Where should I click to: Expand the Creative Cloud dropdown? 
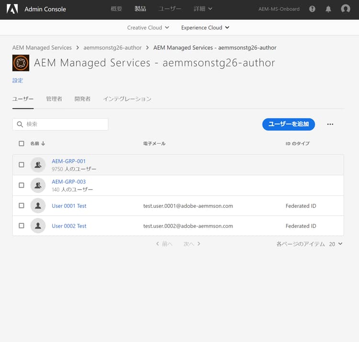click(x=148, y=27)
